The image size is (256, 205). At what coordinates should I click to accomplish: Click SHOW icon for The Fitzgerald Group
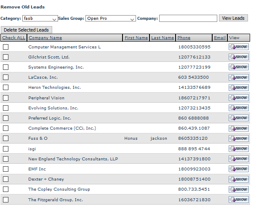pyautogui.click(x=238, y=200)
